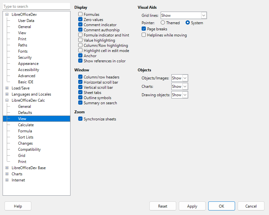The width and height of the screenshot is (269, 215).
Task: Uncheck Comment indicator
Action: tap(80, 25)
